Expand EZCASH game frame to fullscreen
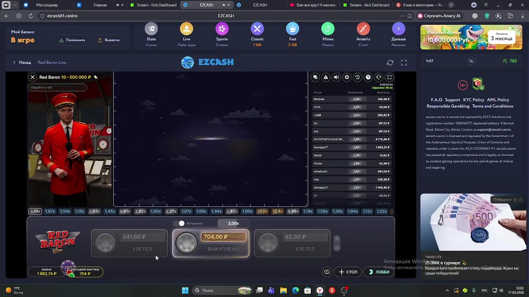529x297 pixels. point(404,63)
